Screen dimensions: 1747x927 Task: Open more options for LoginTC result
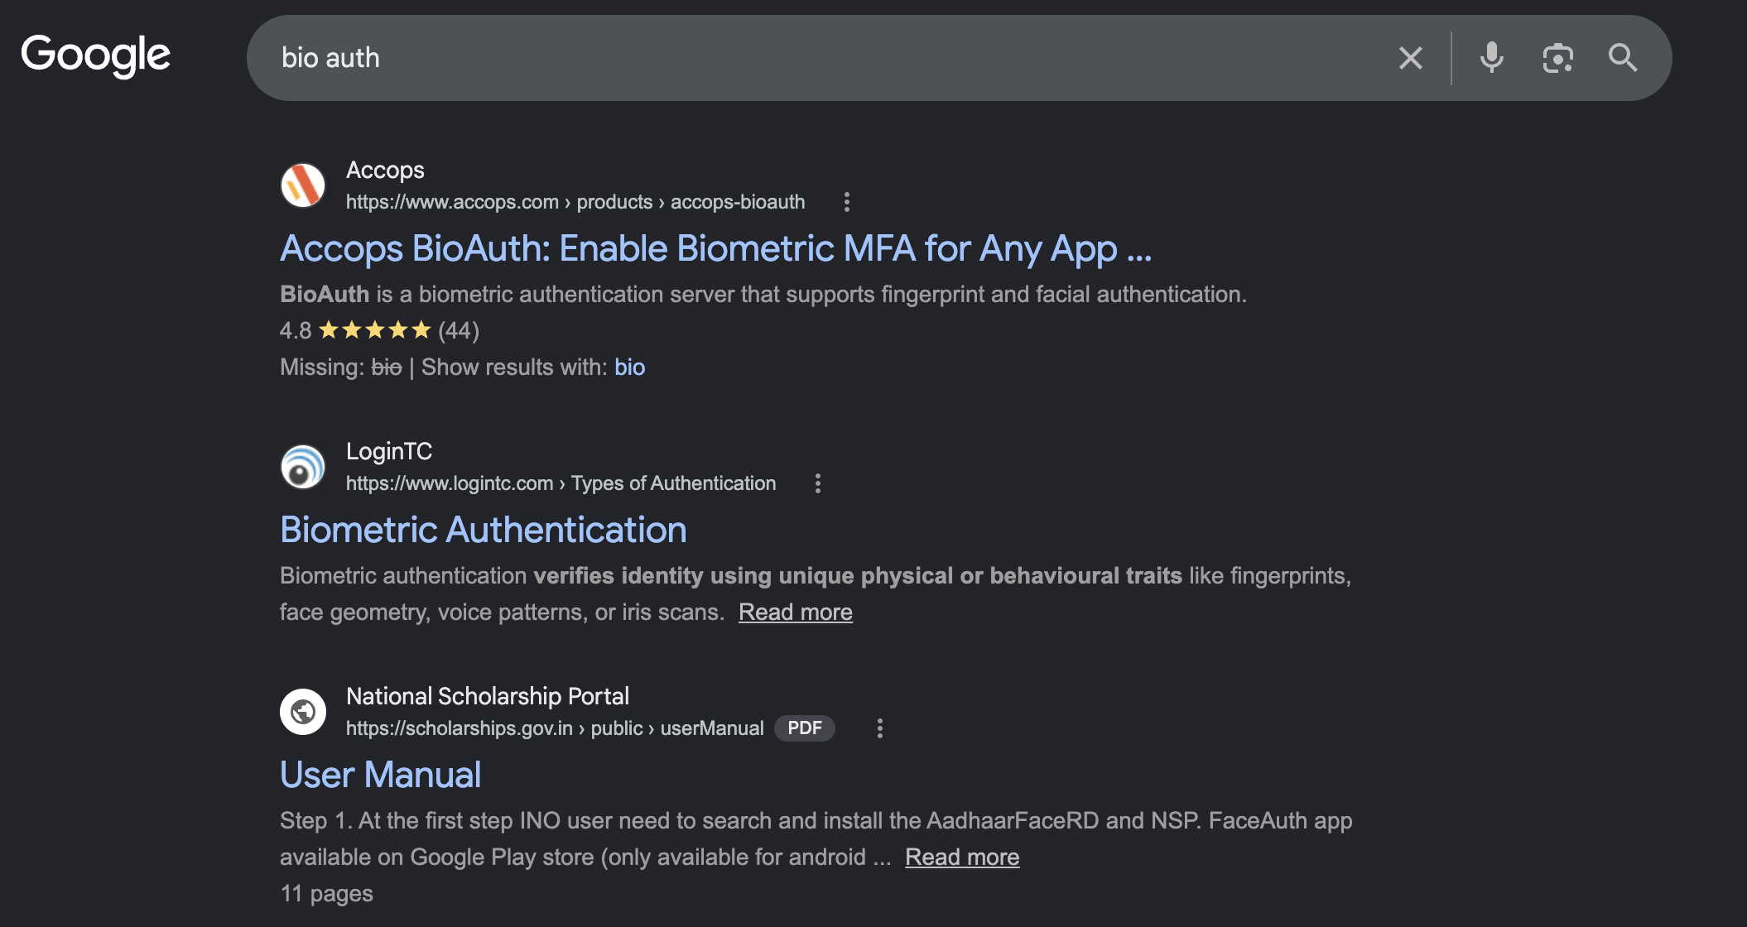click(817, 483)
